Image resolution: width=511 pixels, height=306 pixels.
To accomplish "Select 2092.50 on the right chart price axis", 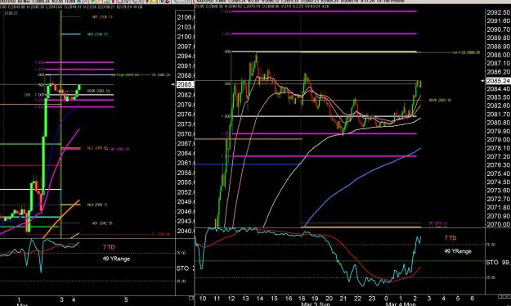I will point(498,12).
